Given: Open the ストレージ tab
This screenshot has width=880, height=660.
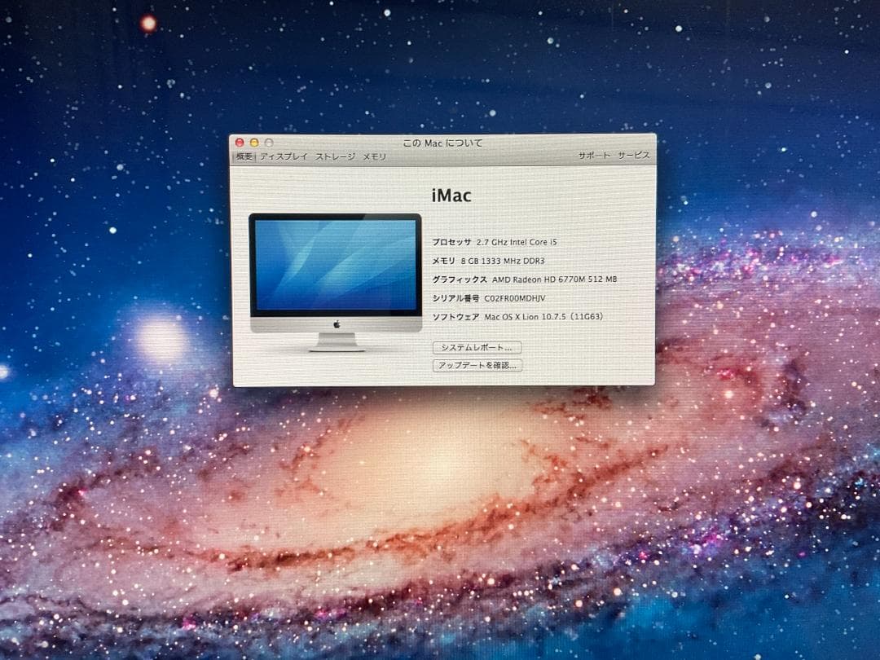Looking at the screenshot, I should [x=335, y=156].
